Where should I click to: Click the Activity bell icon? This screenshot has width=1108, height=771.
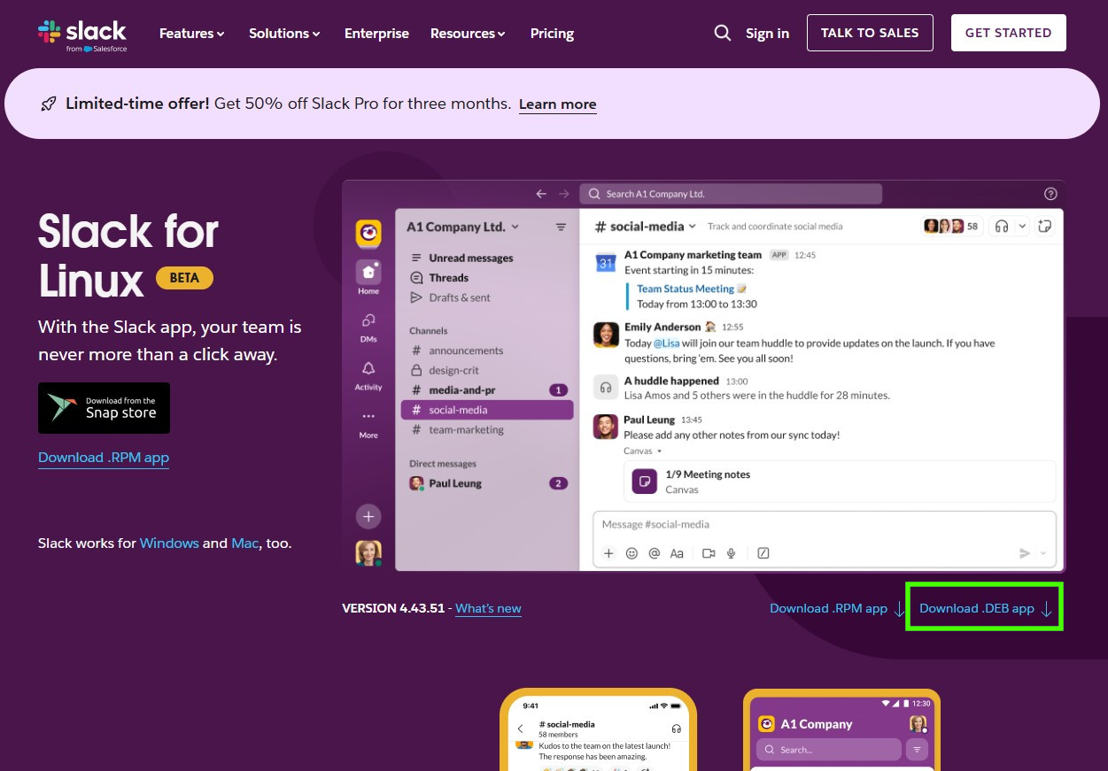pos(368,368)
